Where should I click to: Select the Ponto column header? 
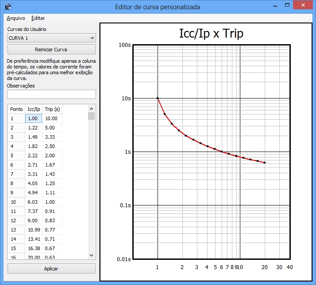[x=16, y=109]
